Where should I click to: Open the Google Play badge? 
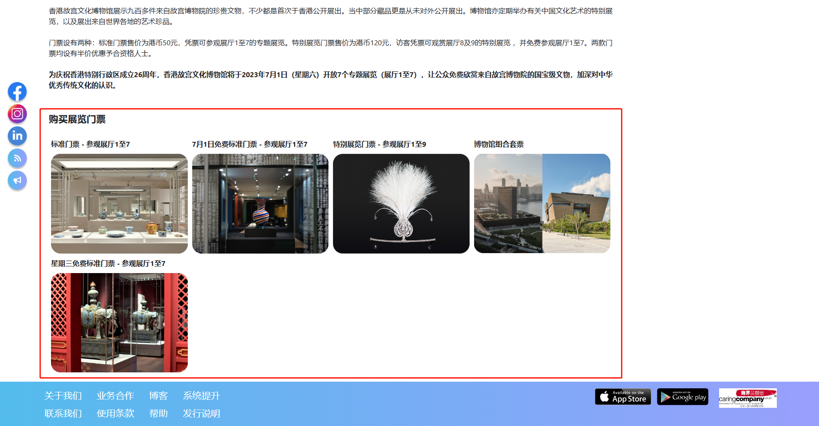click(682, 397)
